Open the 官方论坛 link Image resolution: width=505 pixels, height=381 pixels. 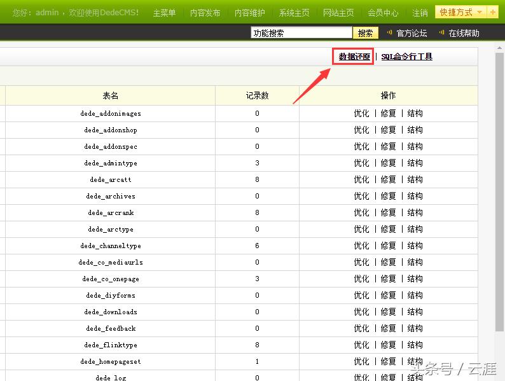click(412, 33)
